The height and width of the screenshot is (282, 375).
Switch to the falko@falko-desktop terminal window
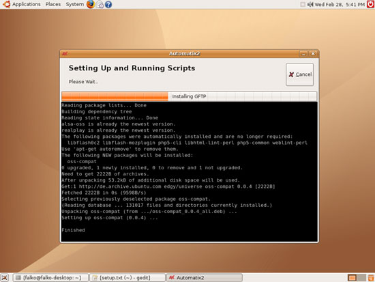[50, 278]
